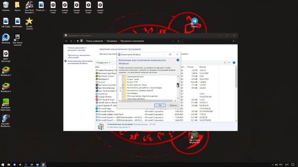
Task: Sort programs by the Размер column header
Action: (x=190, y=67)
